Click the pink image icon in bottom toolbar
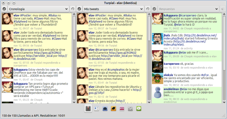The height and width of the screenshot is (119, 227). (x=122, y=108)
